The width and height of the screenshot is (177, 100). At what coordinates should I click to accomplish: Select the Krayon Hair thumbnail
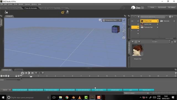click(138, 50)
